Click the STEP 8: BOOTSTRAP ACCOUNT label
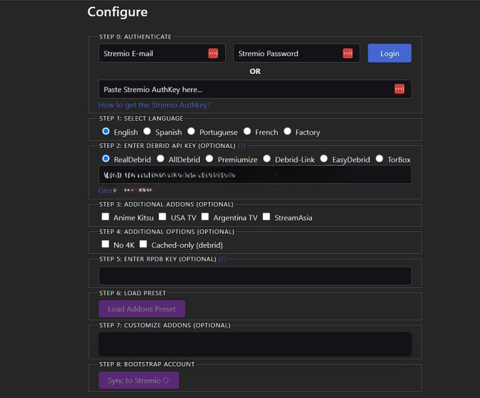Viewport: 480px width, 398px height. pyautogui.click(x=147, y=365)
